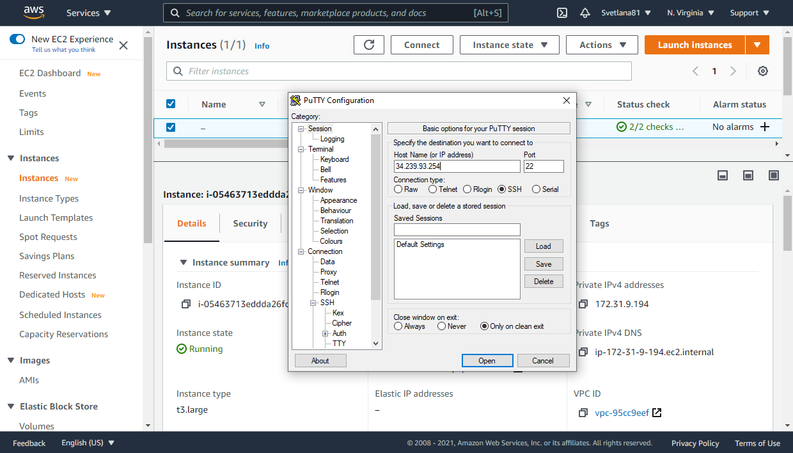Refresh the instances list
793x453 pixels.
tap(369, 45)
